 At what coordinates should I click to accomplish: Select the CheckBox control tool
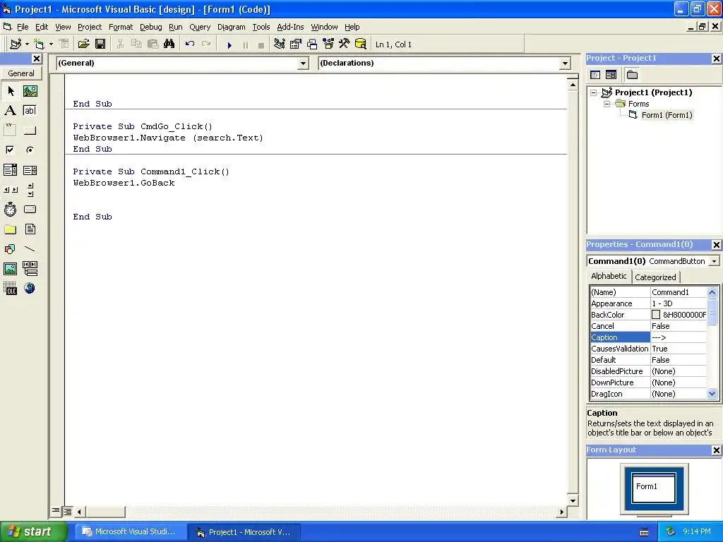point(11,150)
